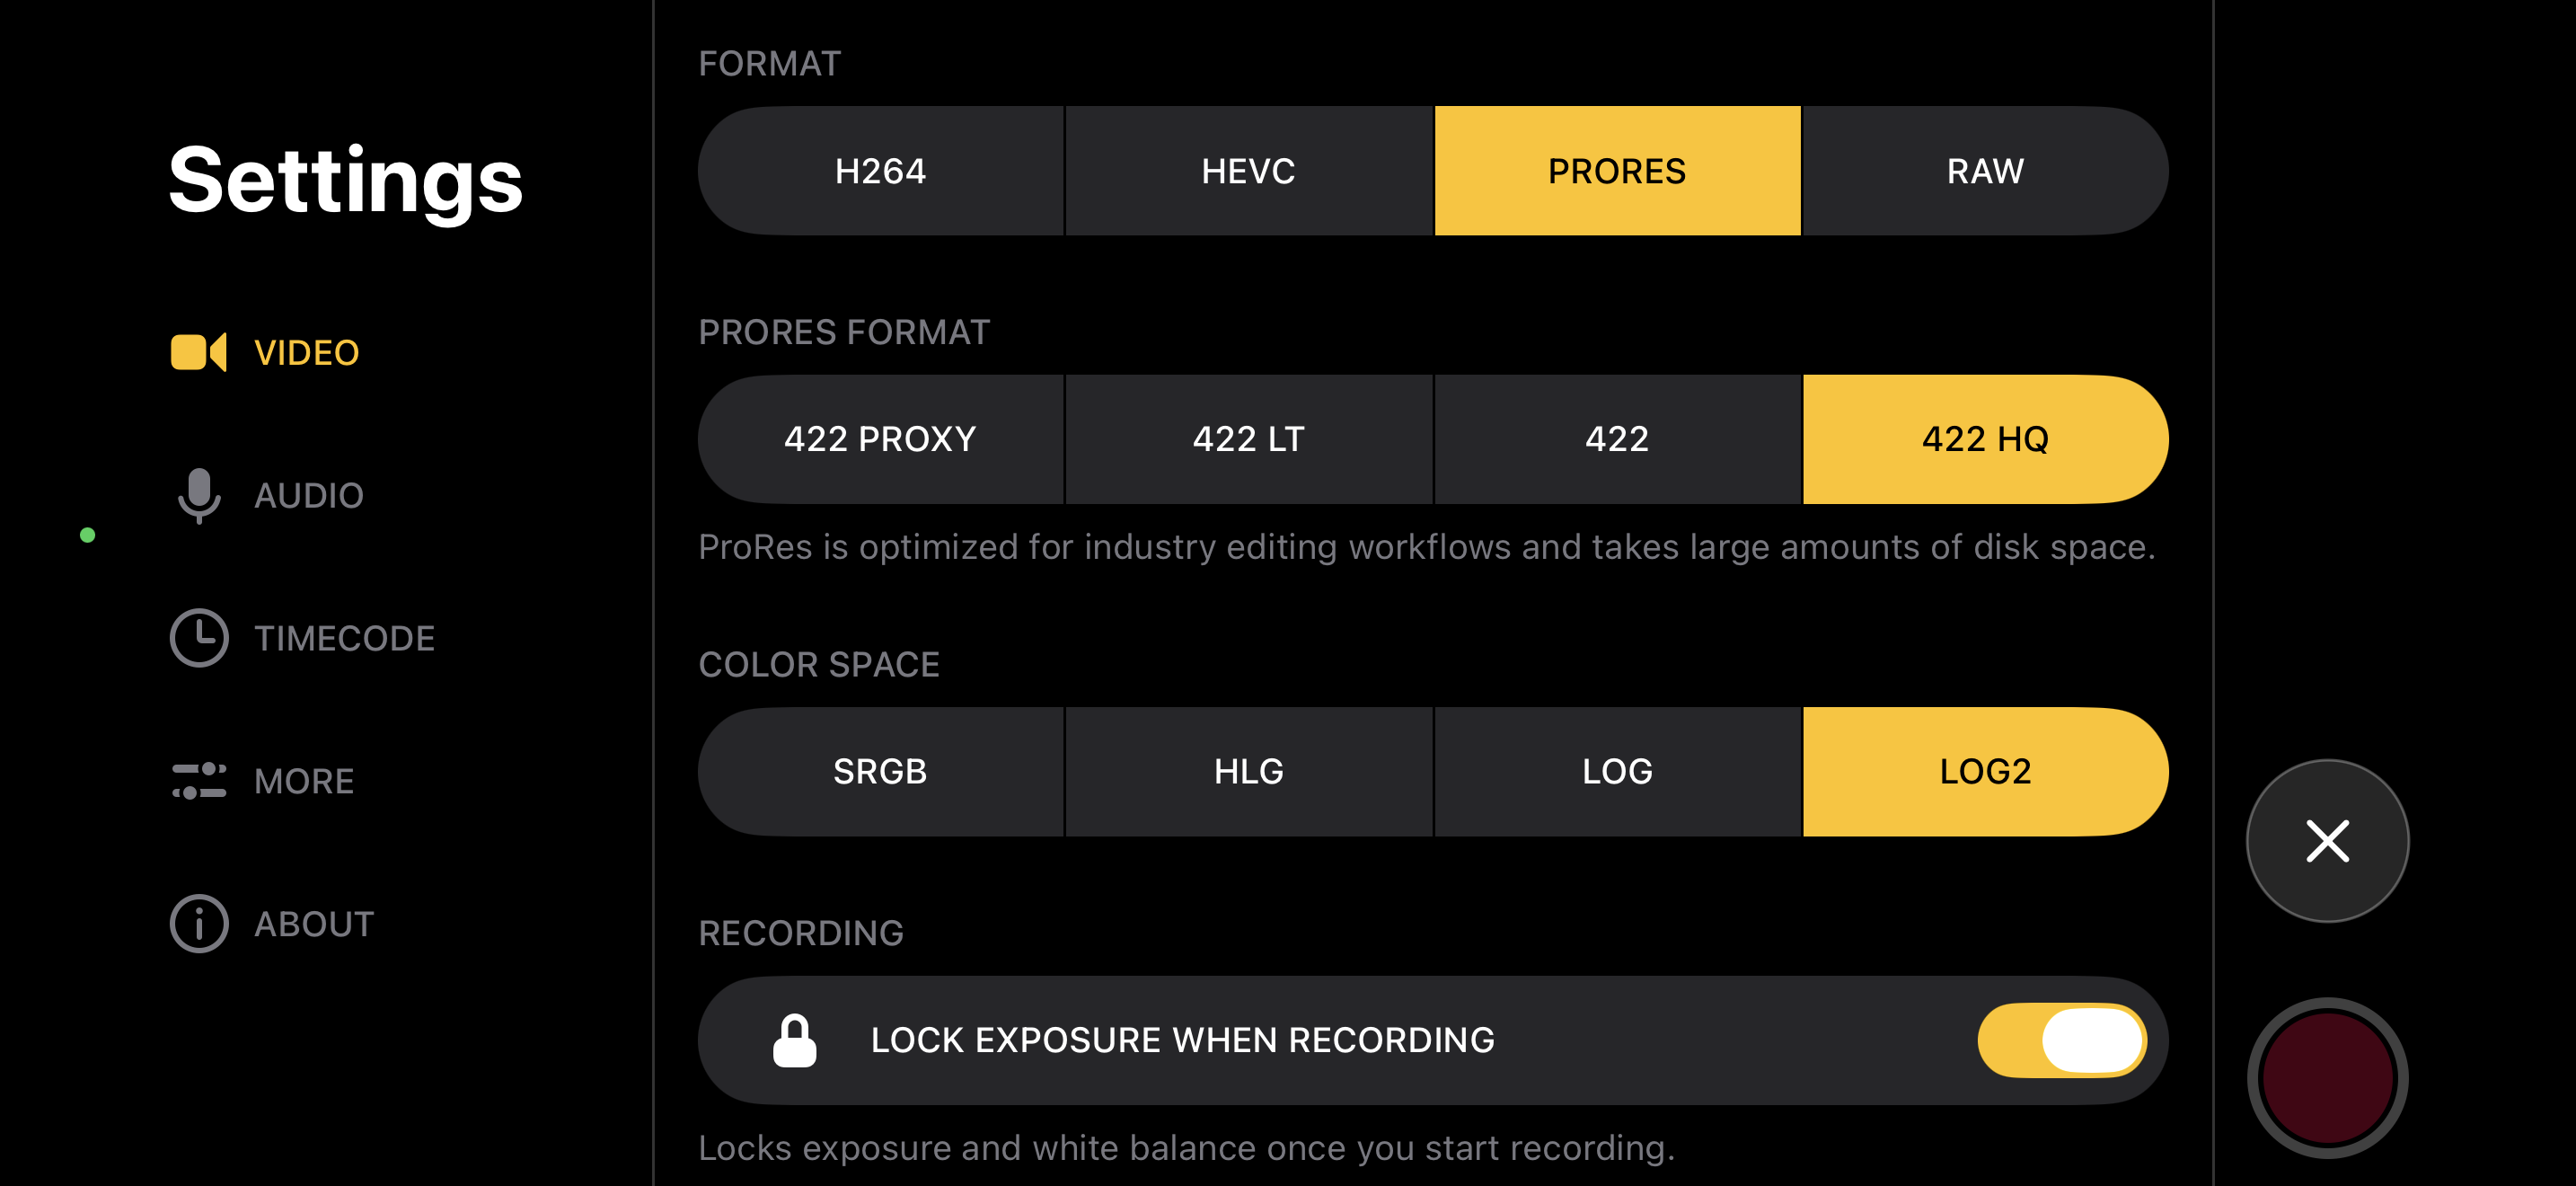Click the lock icon next to exposure setting

coord(794,1039)
